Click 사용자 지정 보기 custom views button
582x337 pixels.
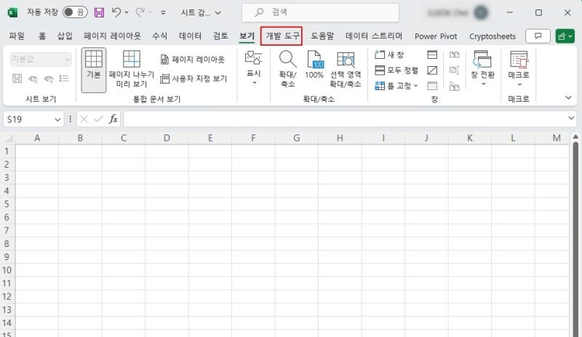194,78
